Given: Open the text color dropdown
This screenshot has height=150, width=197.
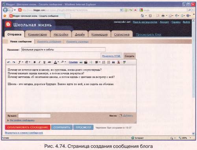Looking at the screenshot, I should point(56,62).
